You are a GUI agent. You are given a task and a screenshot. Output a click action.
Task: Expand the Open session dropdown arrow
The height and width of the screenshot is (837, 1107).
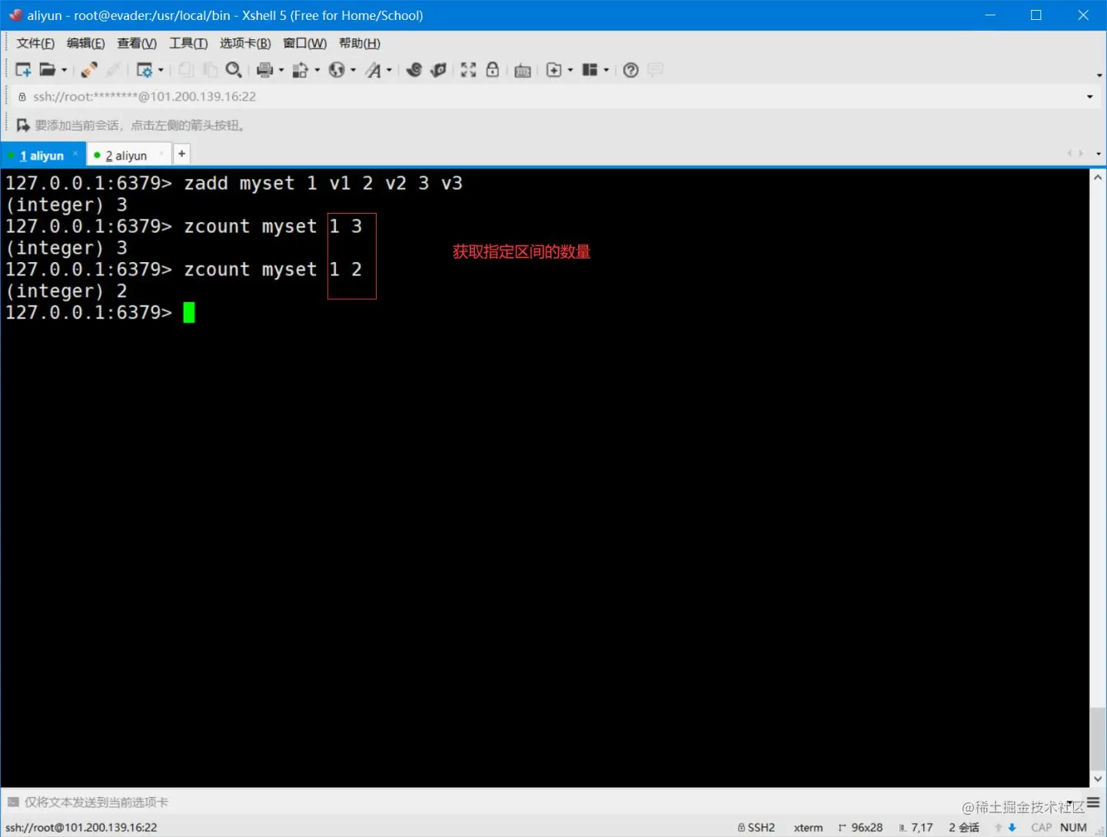64,71
